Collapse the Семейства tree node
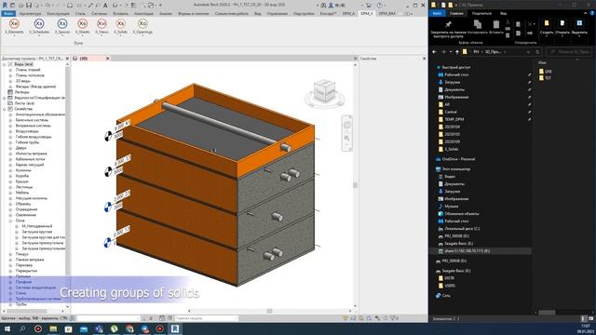596x335 pixels. 5,109
